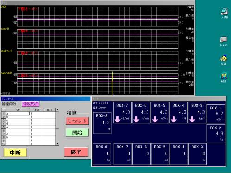Click the red リセット button
Image resolution: width=231 pixels, height=173 pixels.
tap(77, 121)
